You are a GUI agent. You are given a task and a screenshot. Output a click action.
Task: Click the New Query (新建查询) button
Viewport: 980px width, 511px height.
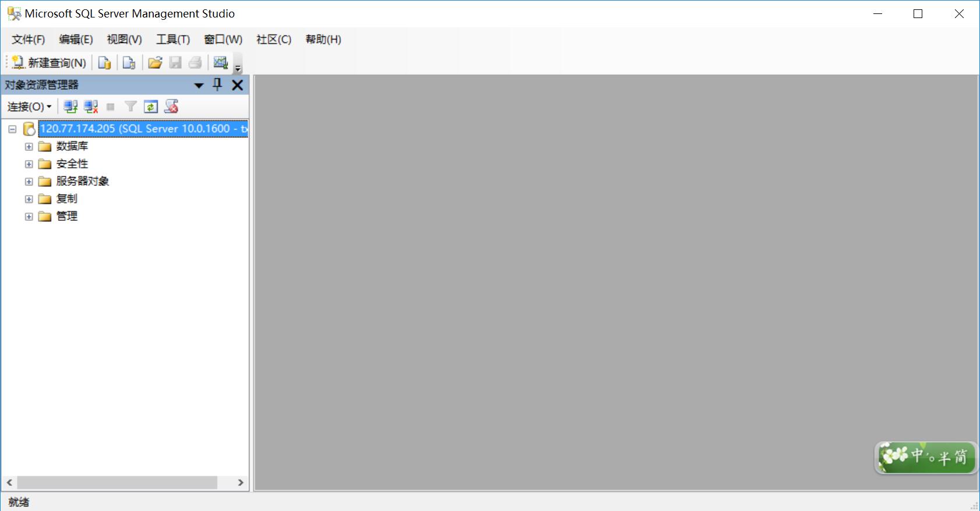pyautogui.click(x=49, y=62)
